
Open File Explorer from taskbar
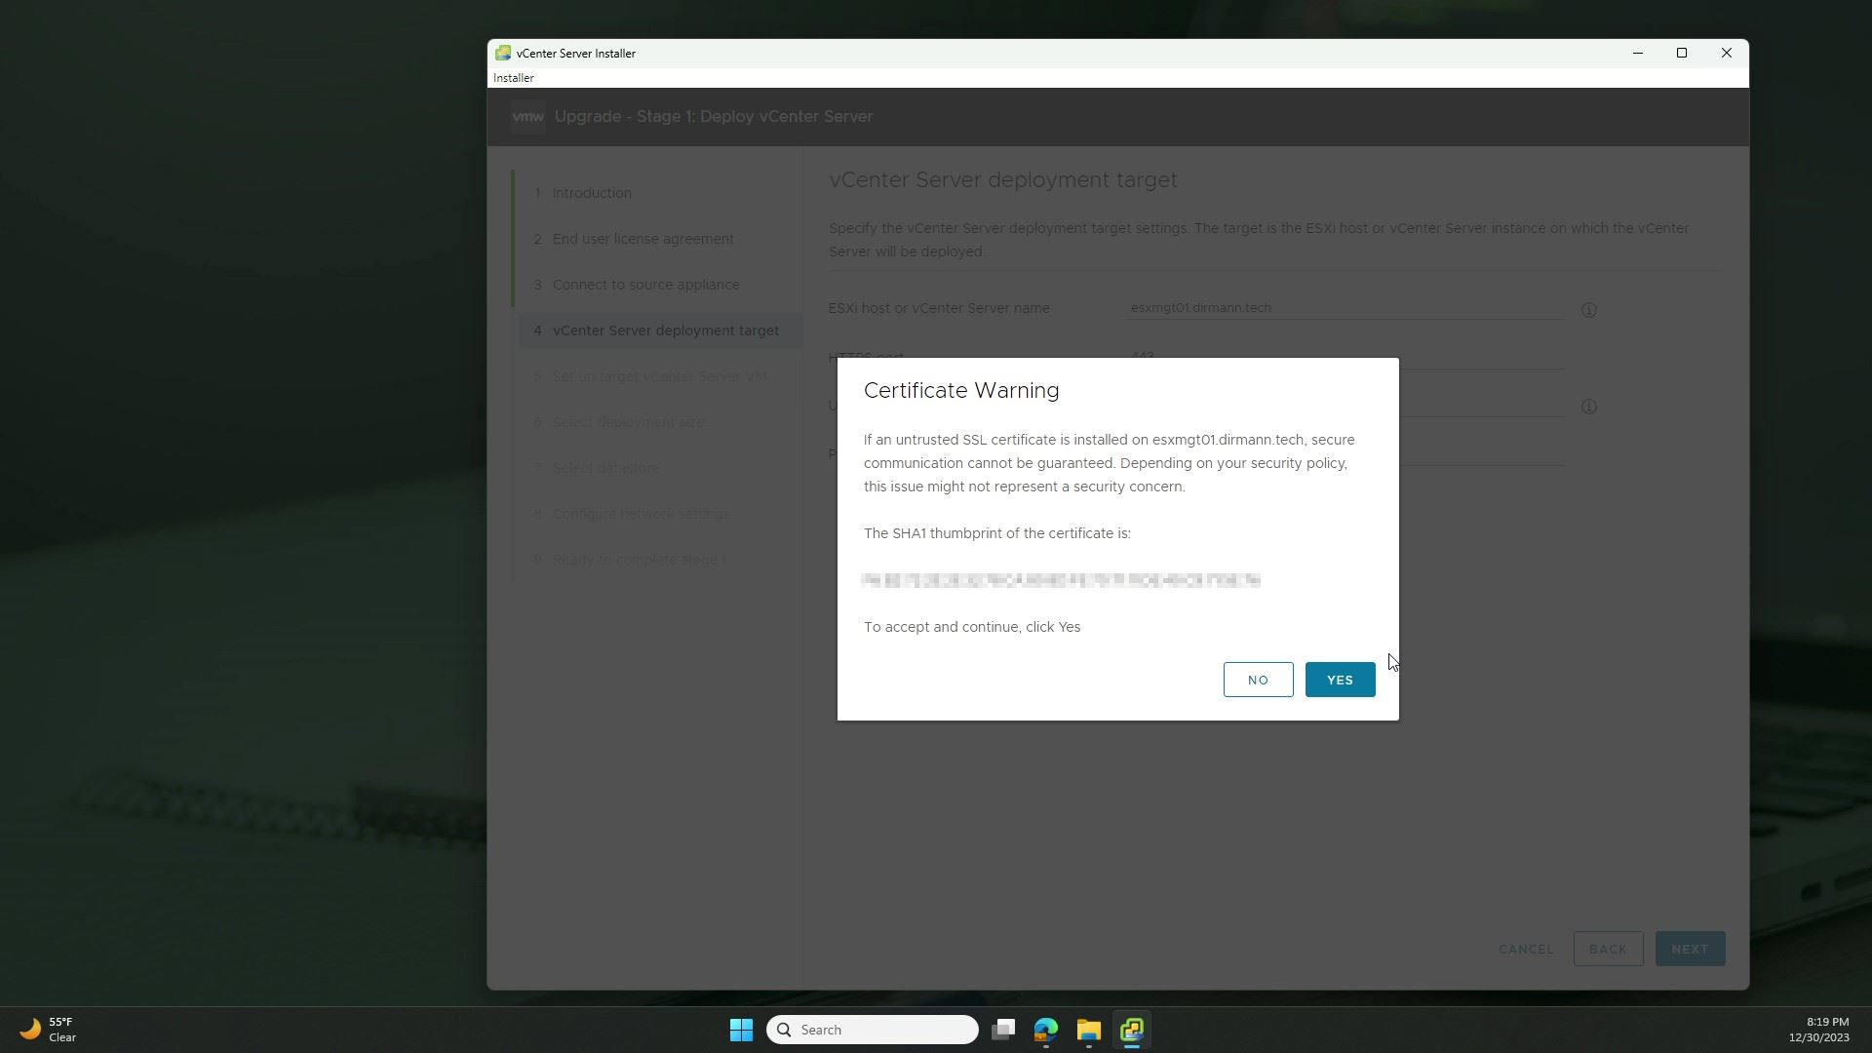tap(1089, 1030)
